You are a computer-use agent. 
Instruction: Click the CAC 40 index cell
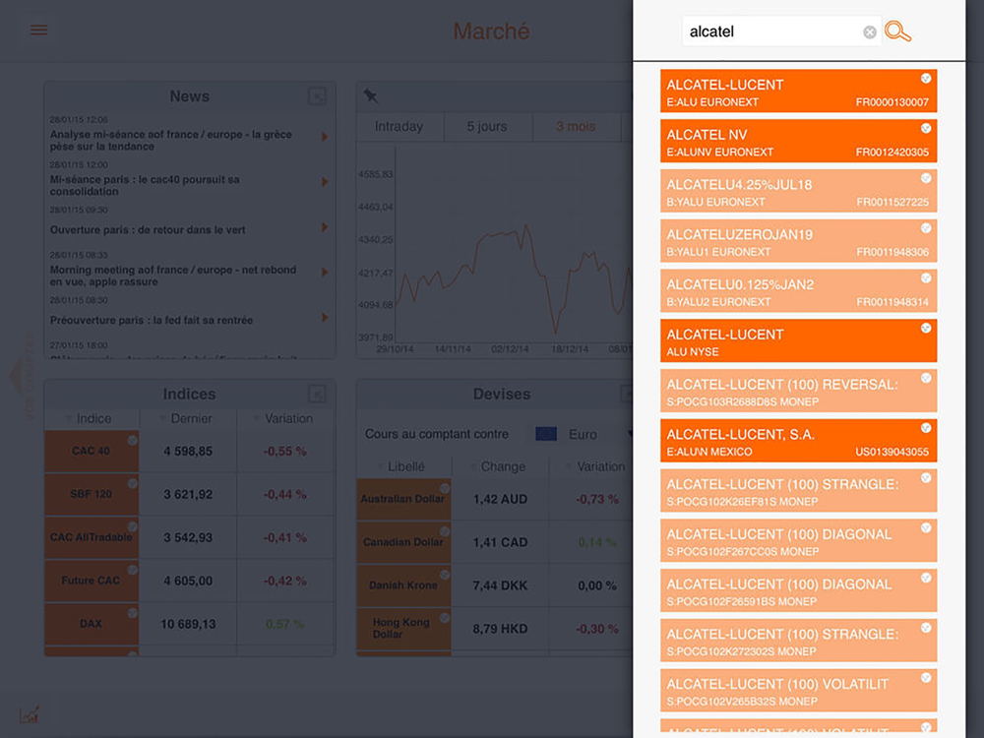tap(92, 452)
